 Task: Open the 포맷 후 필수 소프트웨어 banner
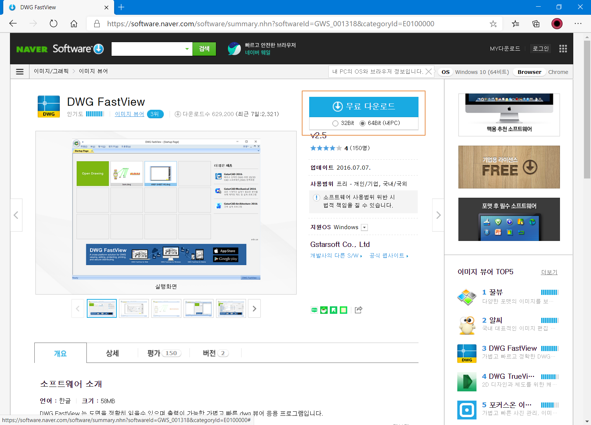click(x=509, y=220)
